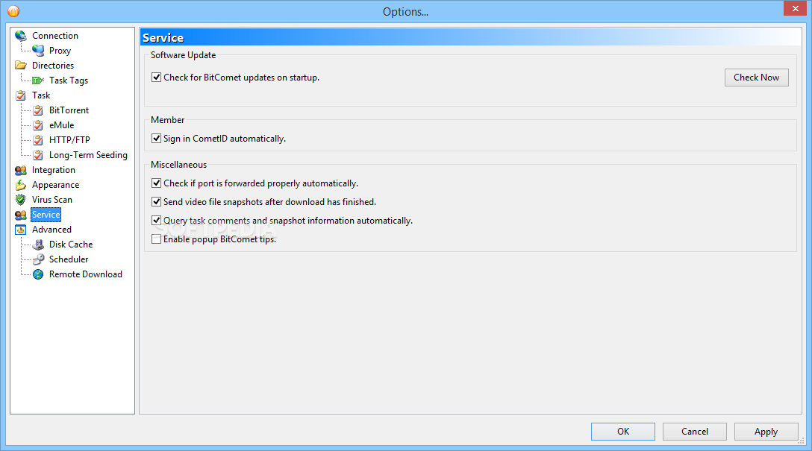
Task: Click Cancel to discard changes
Action: (694, 432)
